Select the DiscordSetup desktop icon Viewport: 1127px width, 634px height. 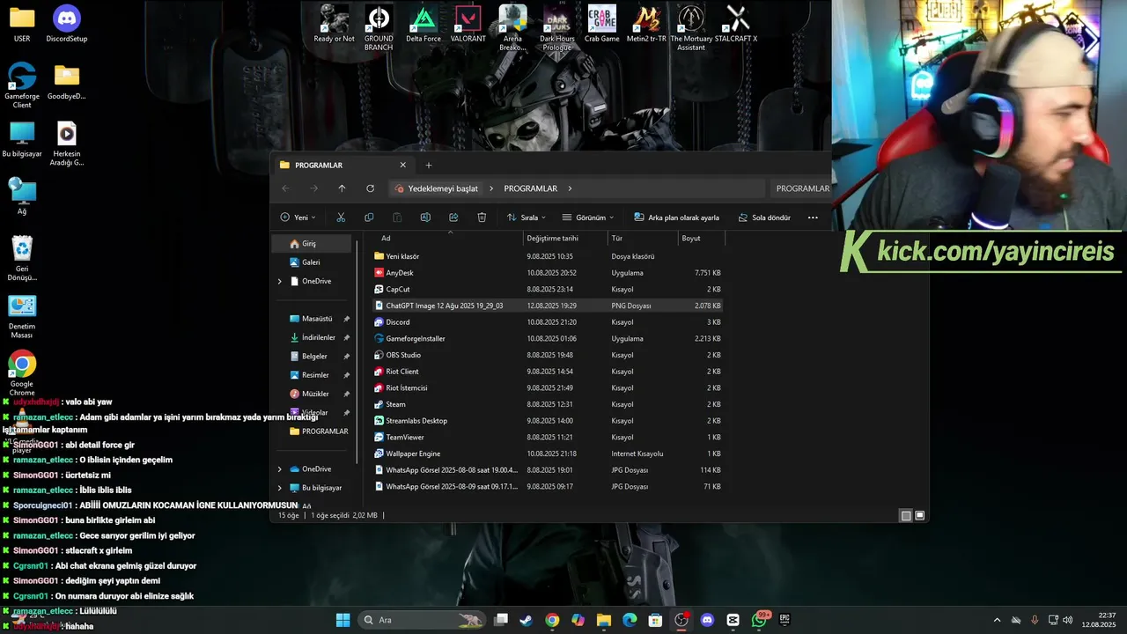(x=67, y=24)
